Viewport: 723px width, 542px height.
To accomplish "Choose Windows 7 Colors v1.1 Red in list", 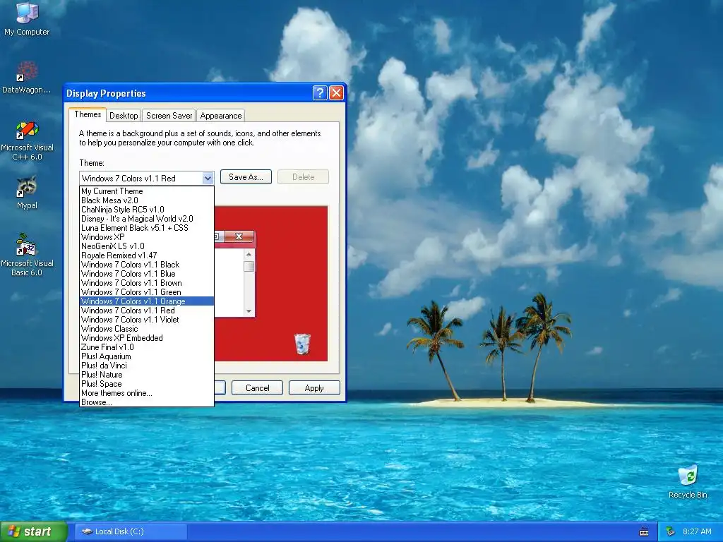I will (147, 311).
